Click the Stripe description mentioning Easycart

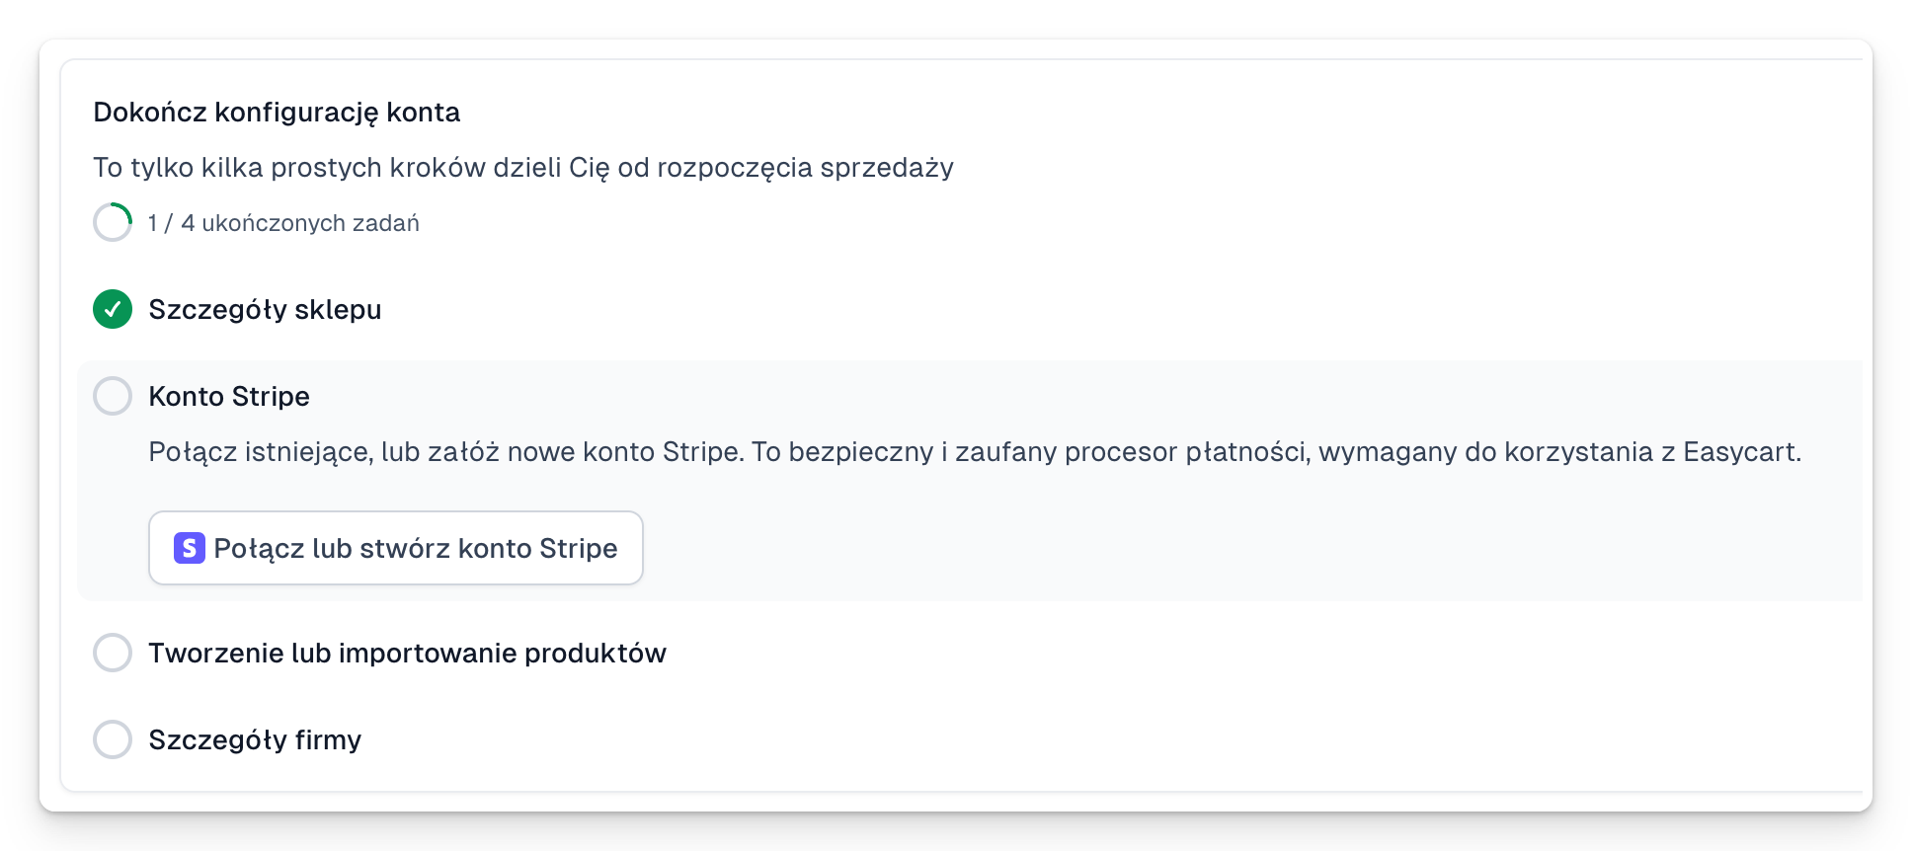pos(975,452)
